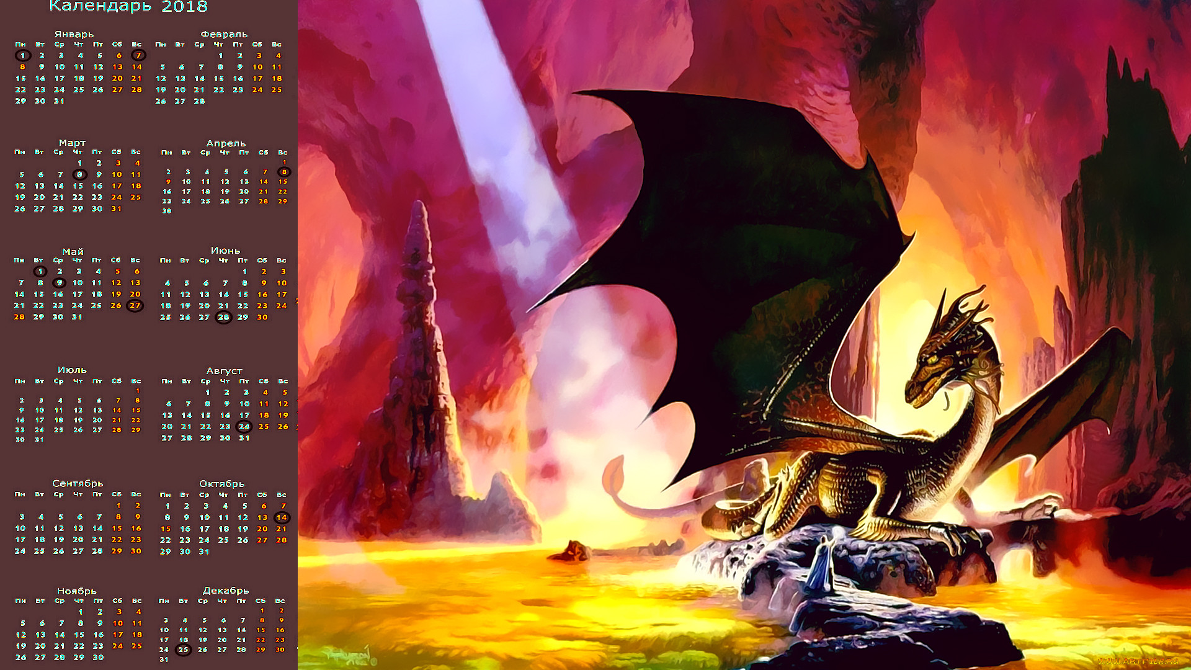Screen dimensions: 1191x670
Task: Click circled date 28 in Июнь
Action: tap(223, 317)
